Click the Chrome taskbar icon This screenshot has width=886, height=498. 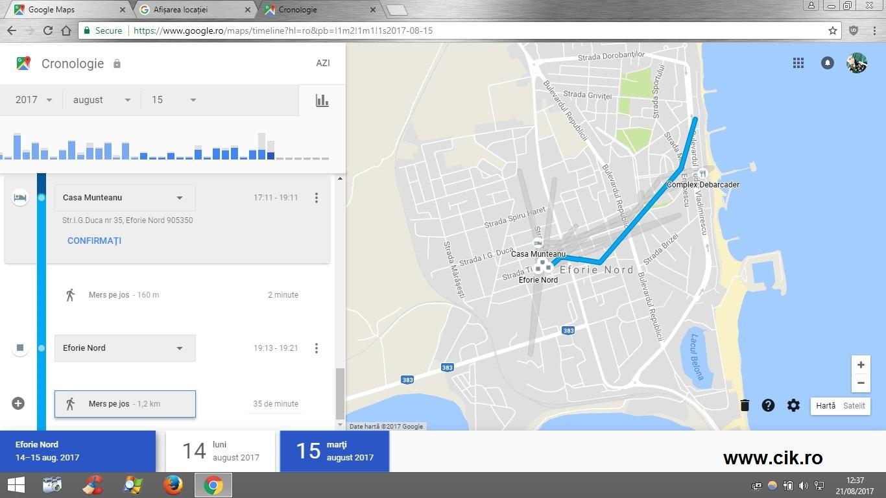213,485
